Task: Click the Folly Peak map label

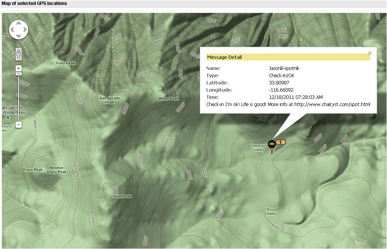Action: [x=65, y=63]
